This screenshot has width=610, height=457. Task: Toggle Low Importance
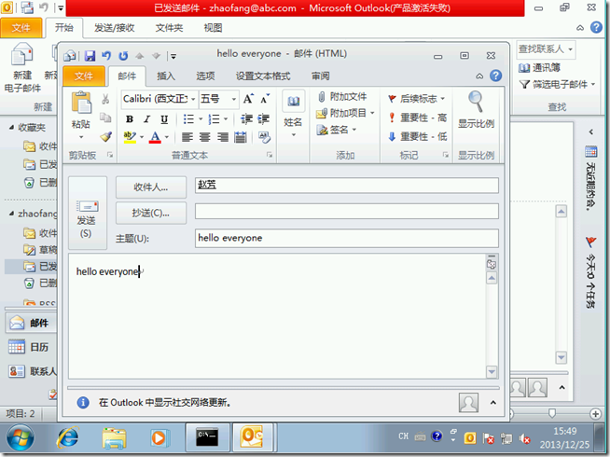pyautogui.click(x=418, y=136)
